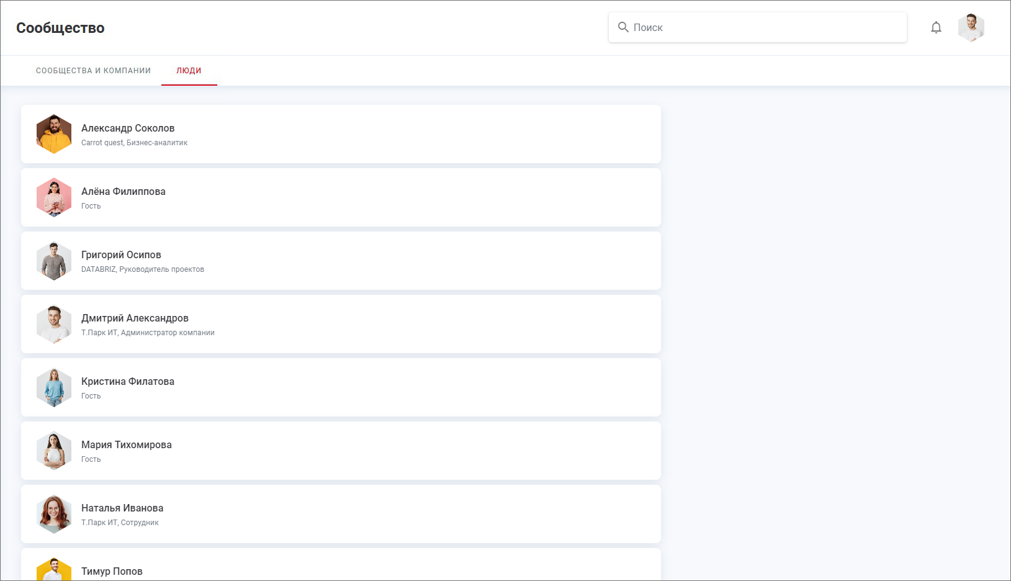Open the notifications bell icon
This screenshot has width=1011, height=581.
(x=936, y=27)
